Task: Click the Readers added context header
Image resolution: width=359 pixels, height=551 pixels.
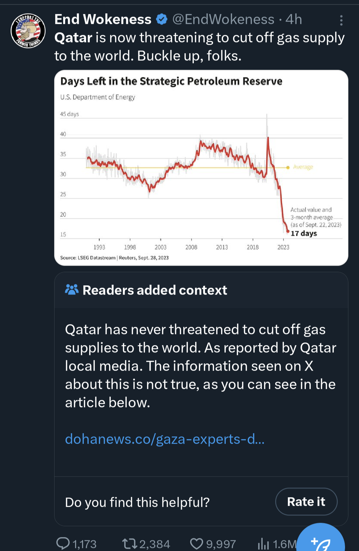Action: tap(155, 290)
